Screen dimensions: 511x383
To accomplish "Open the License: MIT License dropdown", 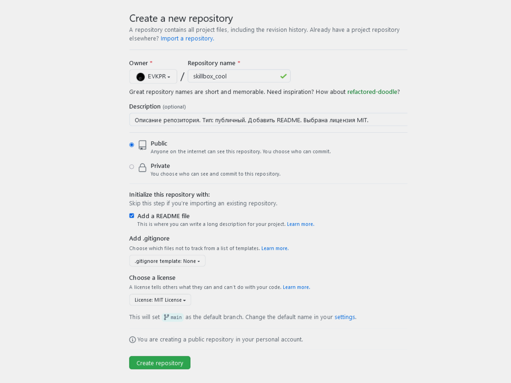I will click(160, 300).
